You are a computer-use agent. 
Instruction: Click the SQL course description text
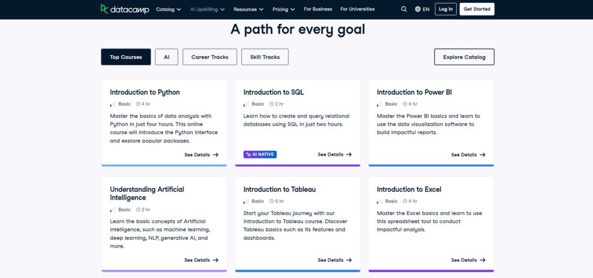[296, 120]
